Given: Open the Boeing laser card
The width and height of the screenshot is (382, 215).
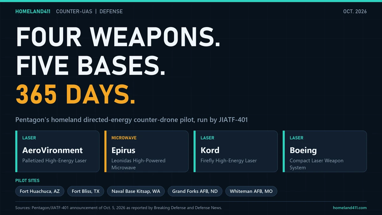Looking at the screenshot, I should click(x=325, y=151).
